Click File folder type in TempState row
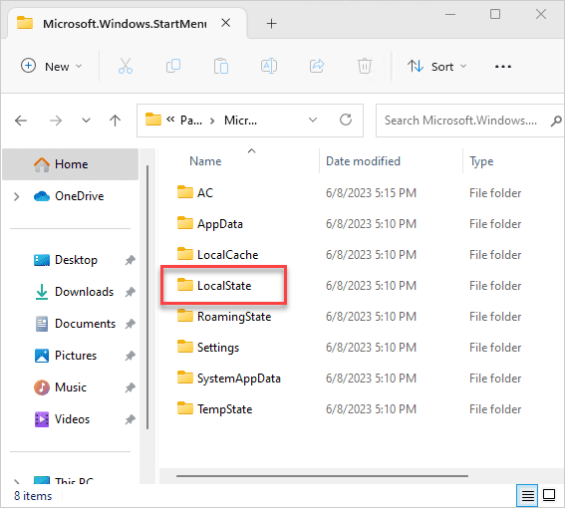 tap(495, 409)
